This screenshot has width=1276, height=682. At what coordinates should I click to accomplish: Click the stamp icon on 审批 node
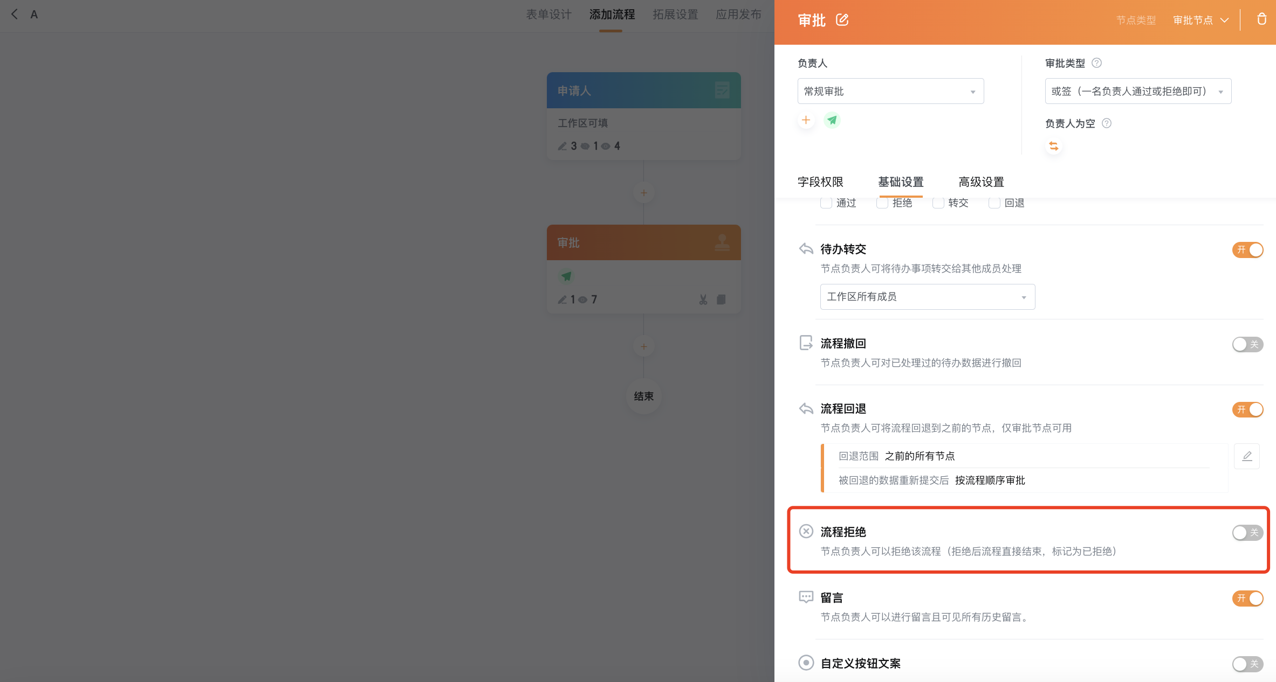[x=722, y=242]
